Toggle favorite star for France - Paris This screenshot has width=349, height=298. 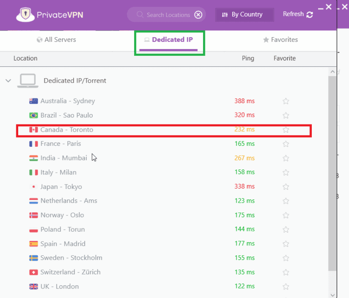286,144
